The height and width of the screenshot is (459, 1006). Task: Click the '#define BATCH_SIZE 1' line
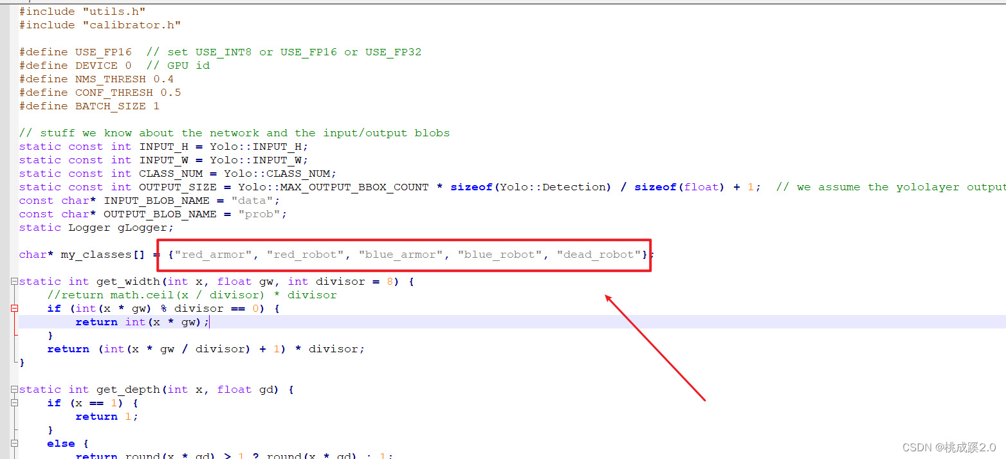click(x=89, y=106)
